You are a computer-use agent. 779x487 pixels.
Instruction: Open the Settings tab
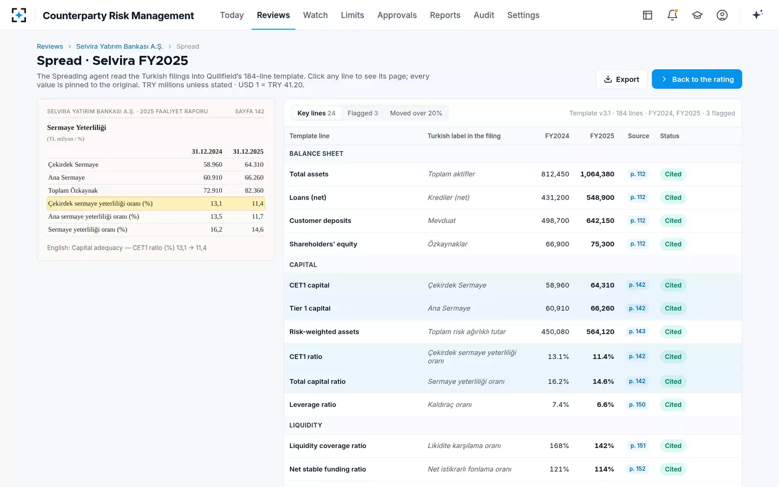[x=523, y=15]
